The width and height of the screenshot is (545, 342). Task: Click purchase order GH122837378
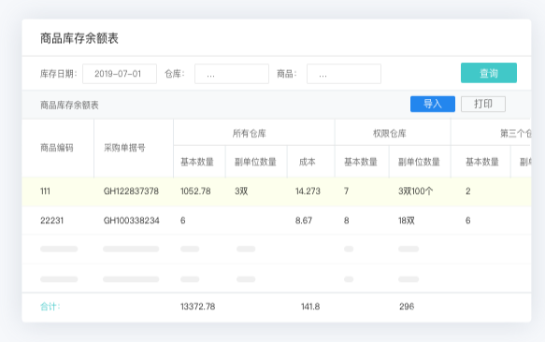(x=131, y=192)
